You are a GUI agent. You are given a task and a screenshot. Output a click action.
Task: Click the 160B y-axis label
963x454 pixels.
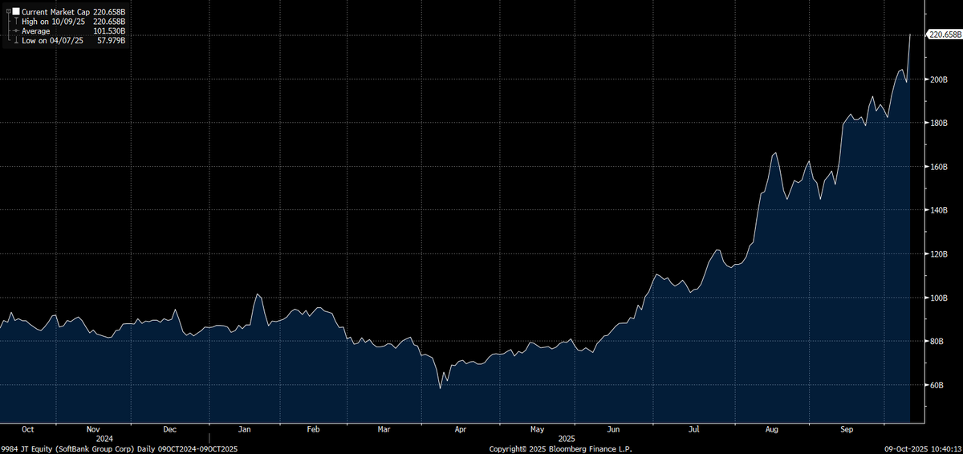click(940, 167)
